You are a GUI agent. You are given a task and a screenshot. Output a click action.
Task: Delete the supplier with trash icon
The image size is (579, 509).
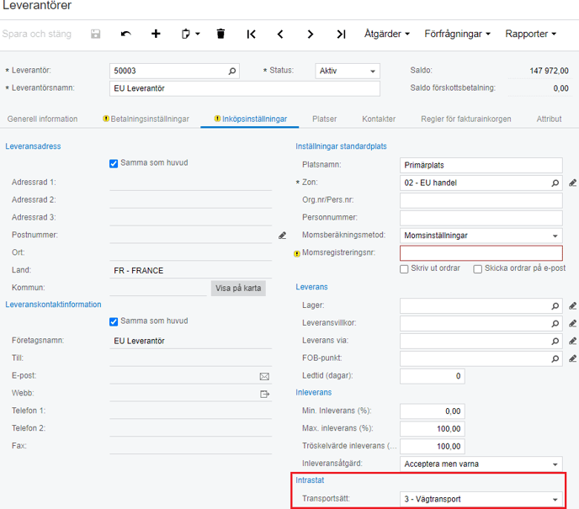[220, 34]
